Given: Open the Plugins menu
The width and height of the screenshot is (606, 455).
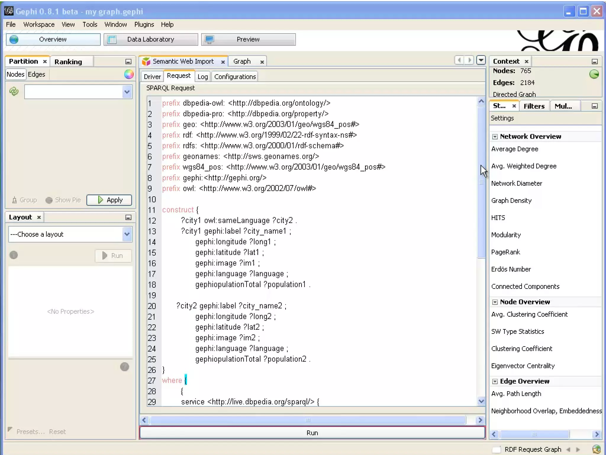Looking at the screenshot, I should click(x=144, y=25).
